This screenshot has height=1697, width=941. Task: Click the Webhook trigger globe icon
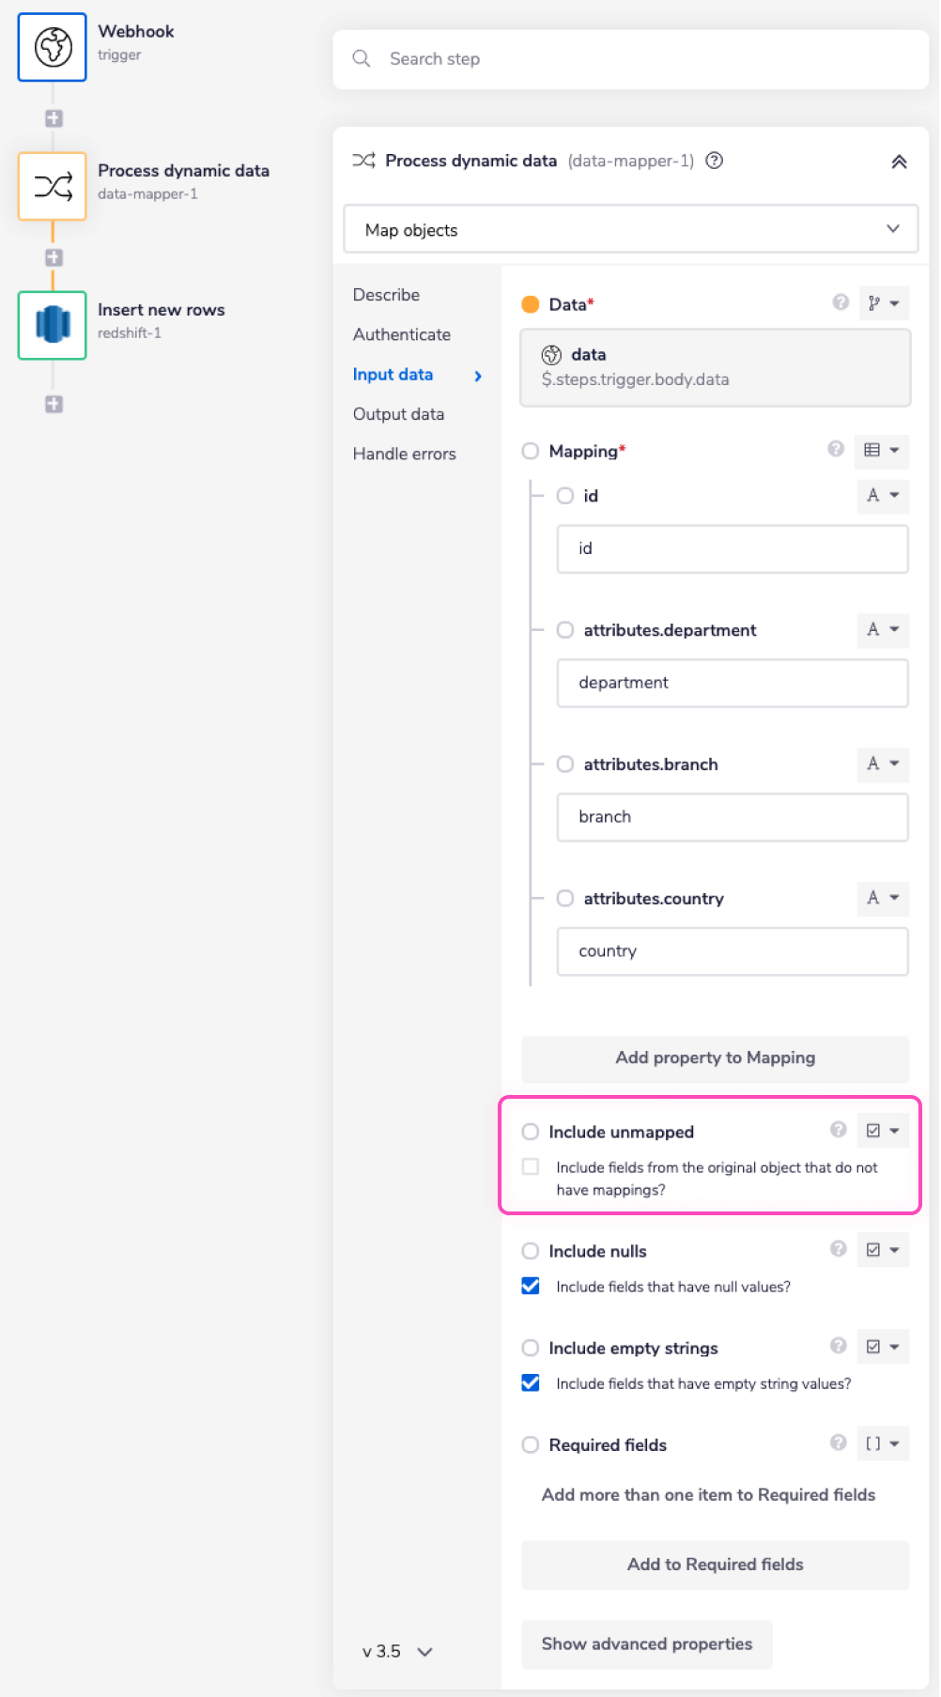coord(53,47)
